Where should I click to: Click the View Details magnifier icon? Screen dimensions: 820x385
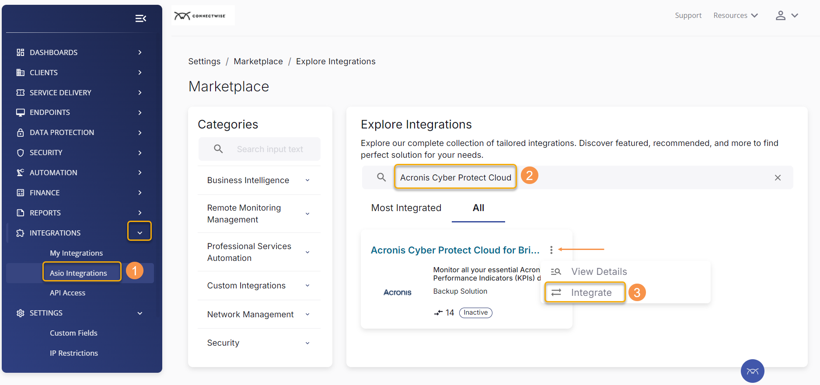(556, 272)
